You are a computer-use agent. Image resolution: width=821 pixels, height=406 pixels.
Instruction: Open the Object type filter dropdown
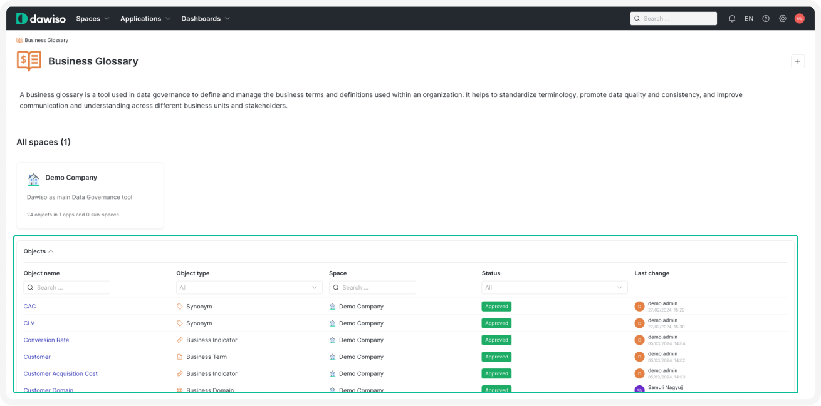pos(249,288)
